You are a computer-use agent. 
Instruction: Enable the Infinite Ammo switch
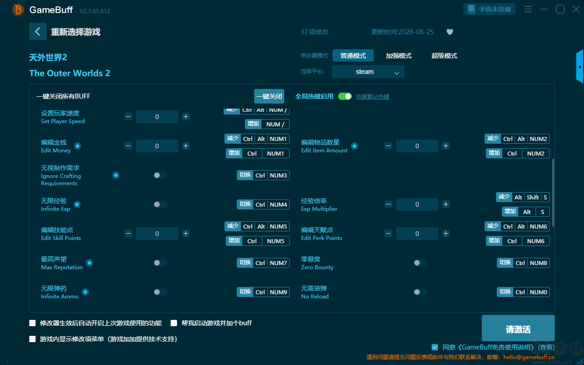[160, 292]
